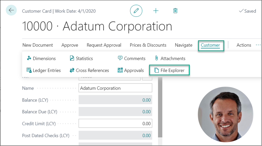Select the Customer menu tab
The width and height of the screenshot is (262, 146).
coord(211,46)
